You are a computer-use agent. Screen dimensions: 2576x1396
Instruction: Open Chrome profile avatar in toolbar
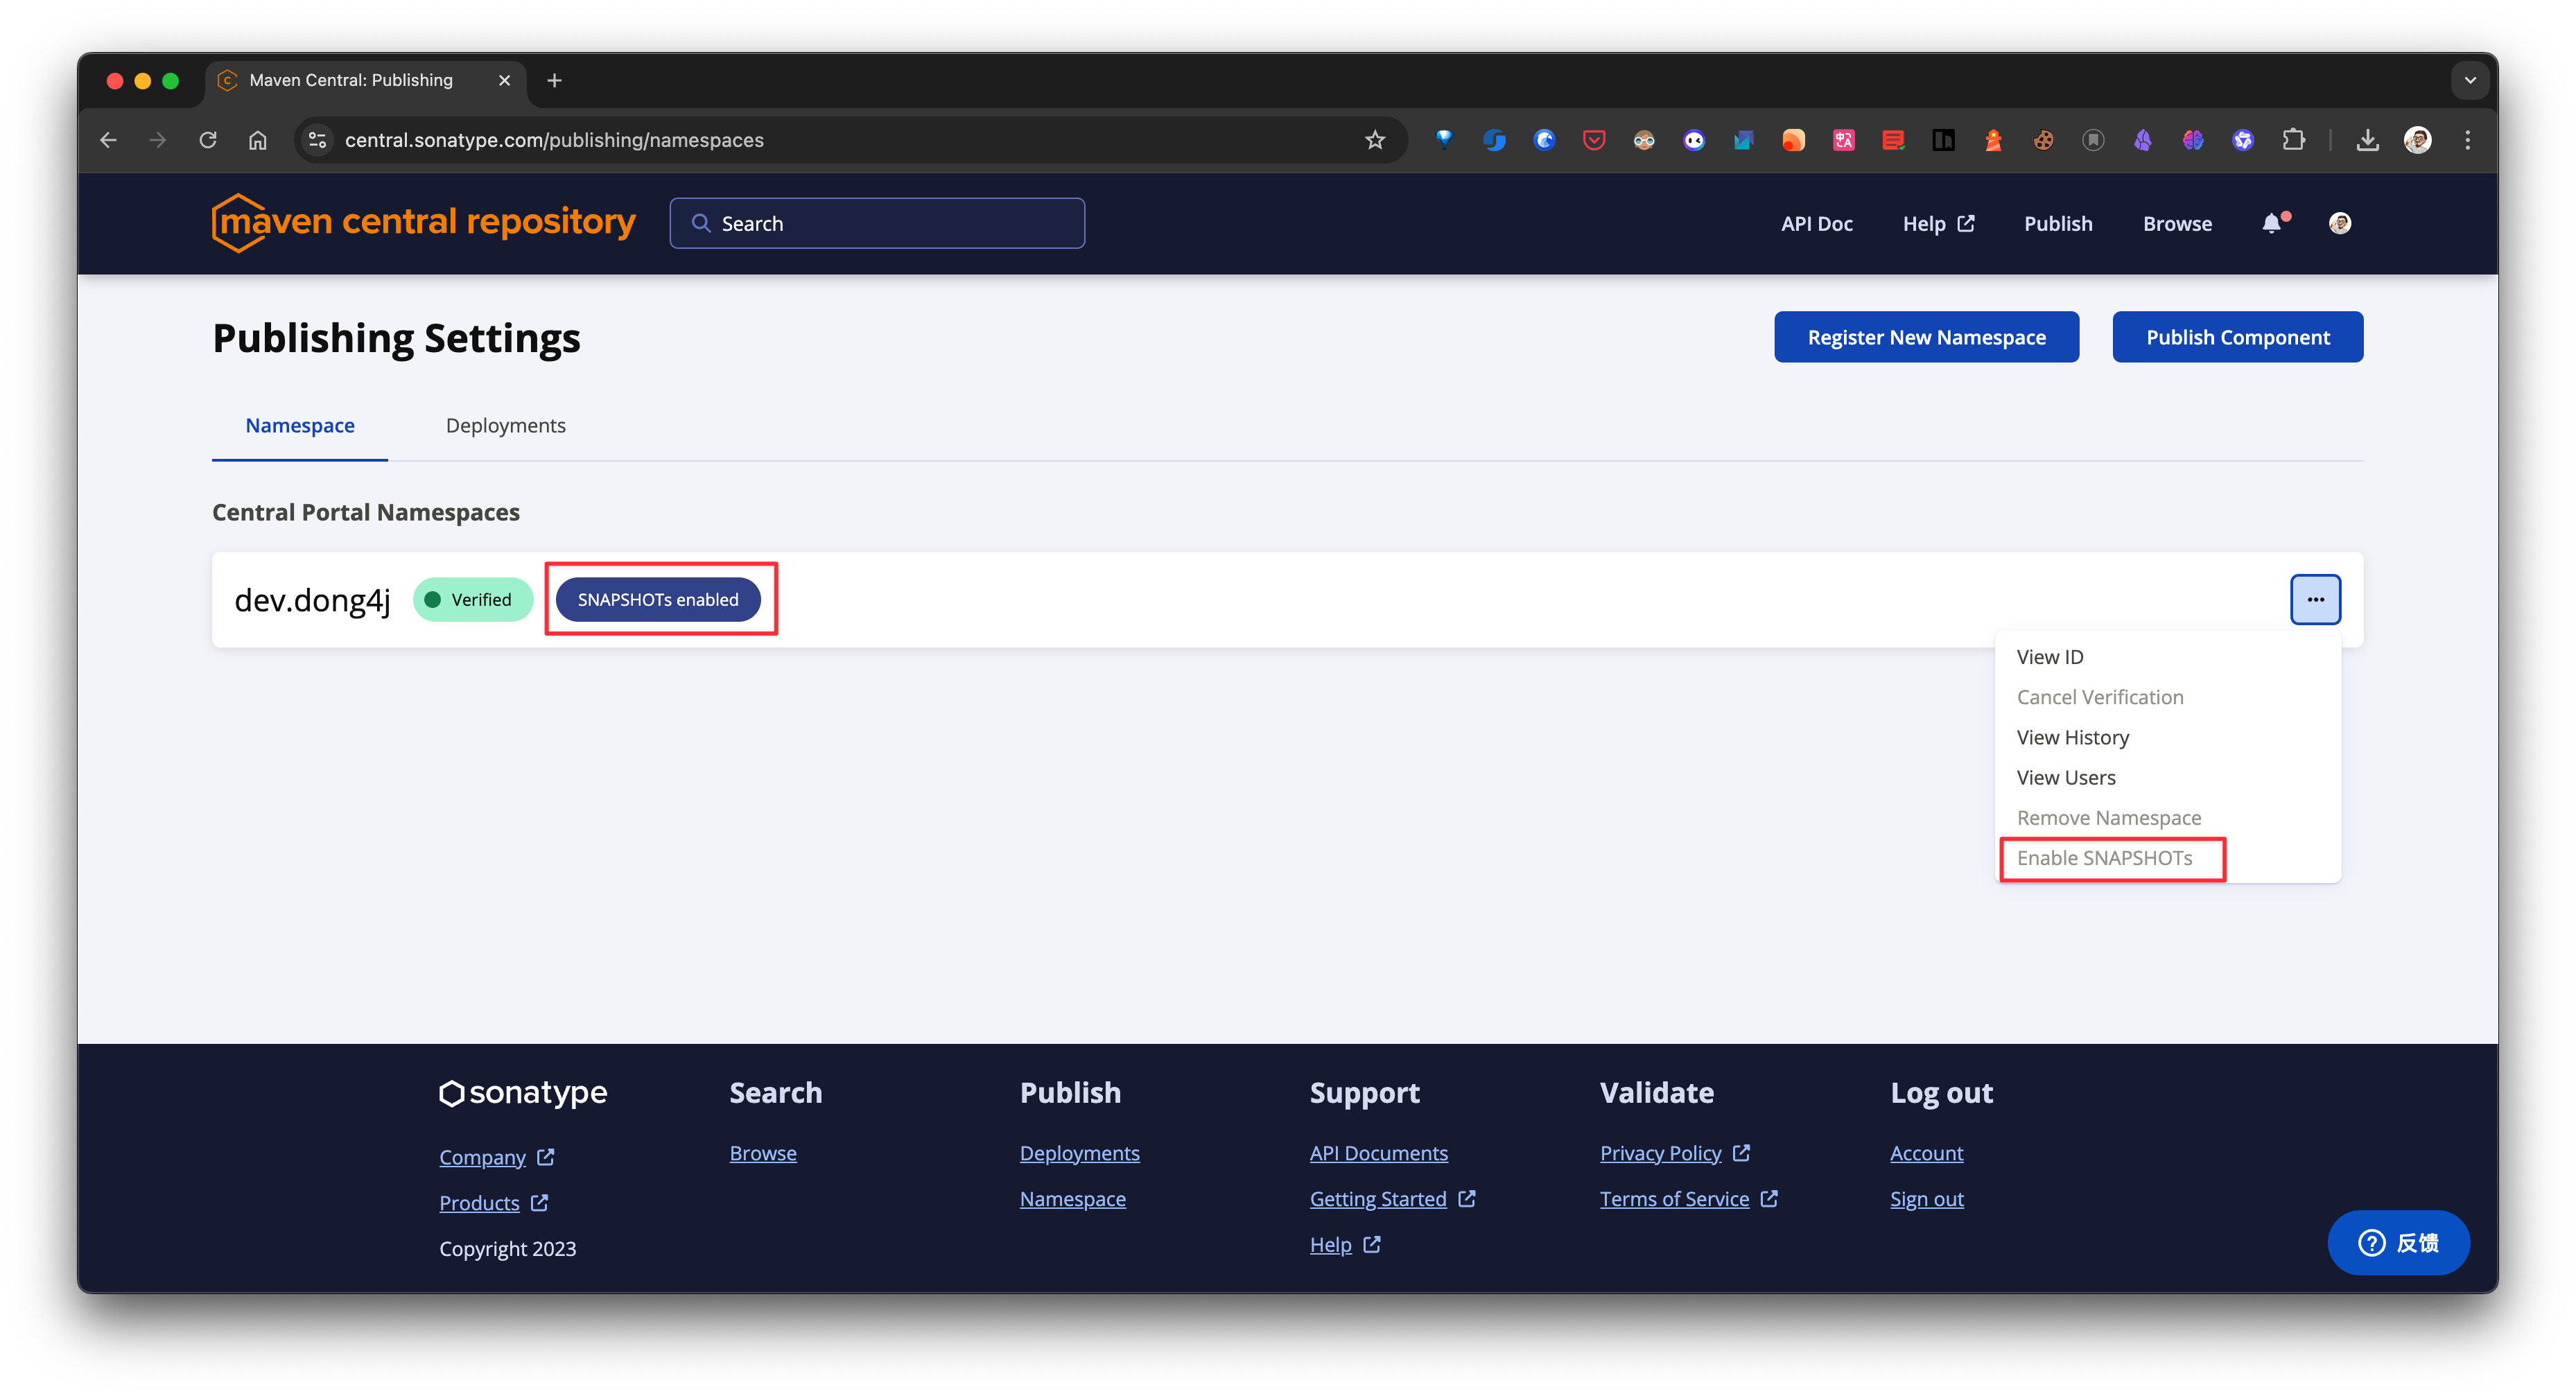click(2417, 140)
